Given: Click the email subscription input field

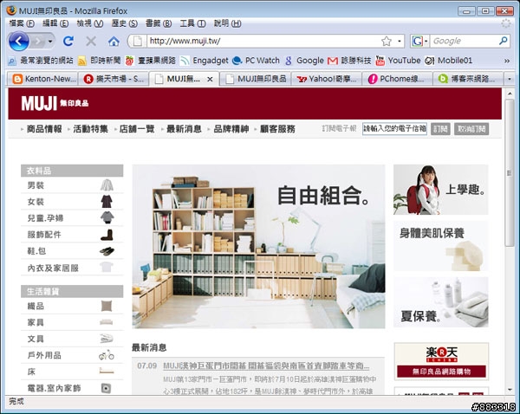Looking at the screenshot, I should (x=394, y=128).
